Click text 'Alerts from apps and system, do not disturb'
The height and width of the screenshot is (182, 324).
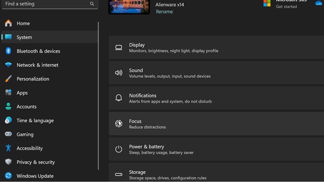click(x=170, y=102)
